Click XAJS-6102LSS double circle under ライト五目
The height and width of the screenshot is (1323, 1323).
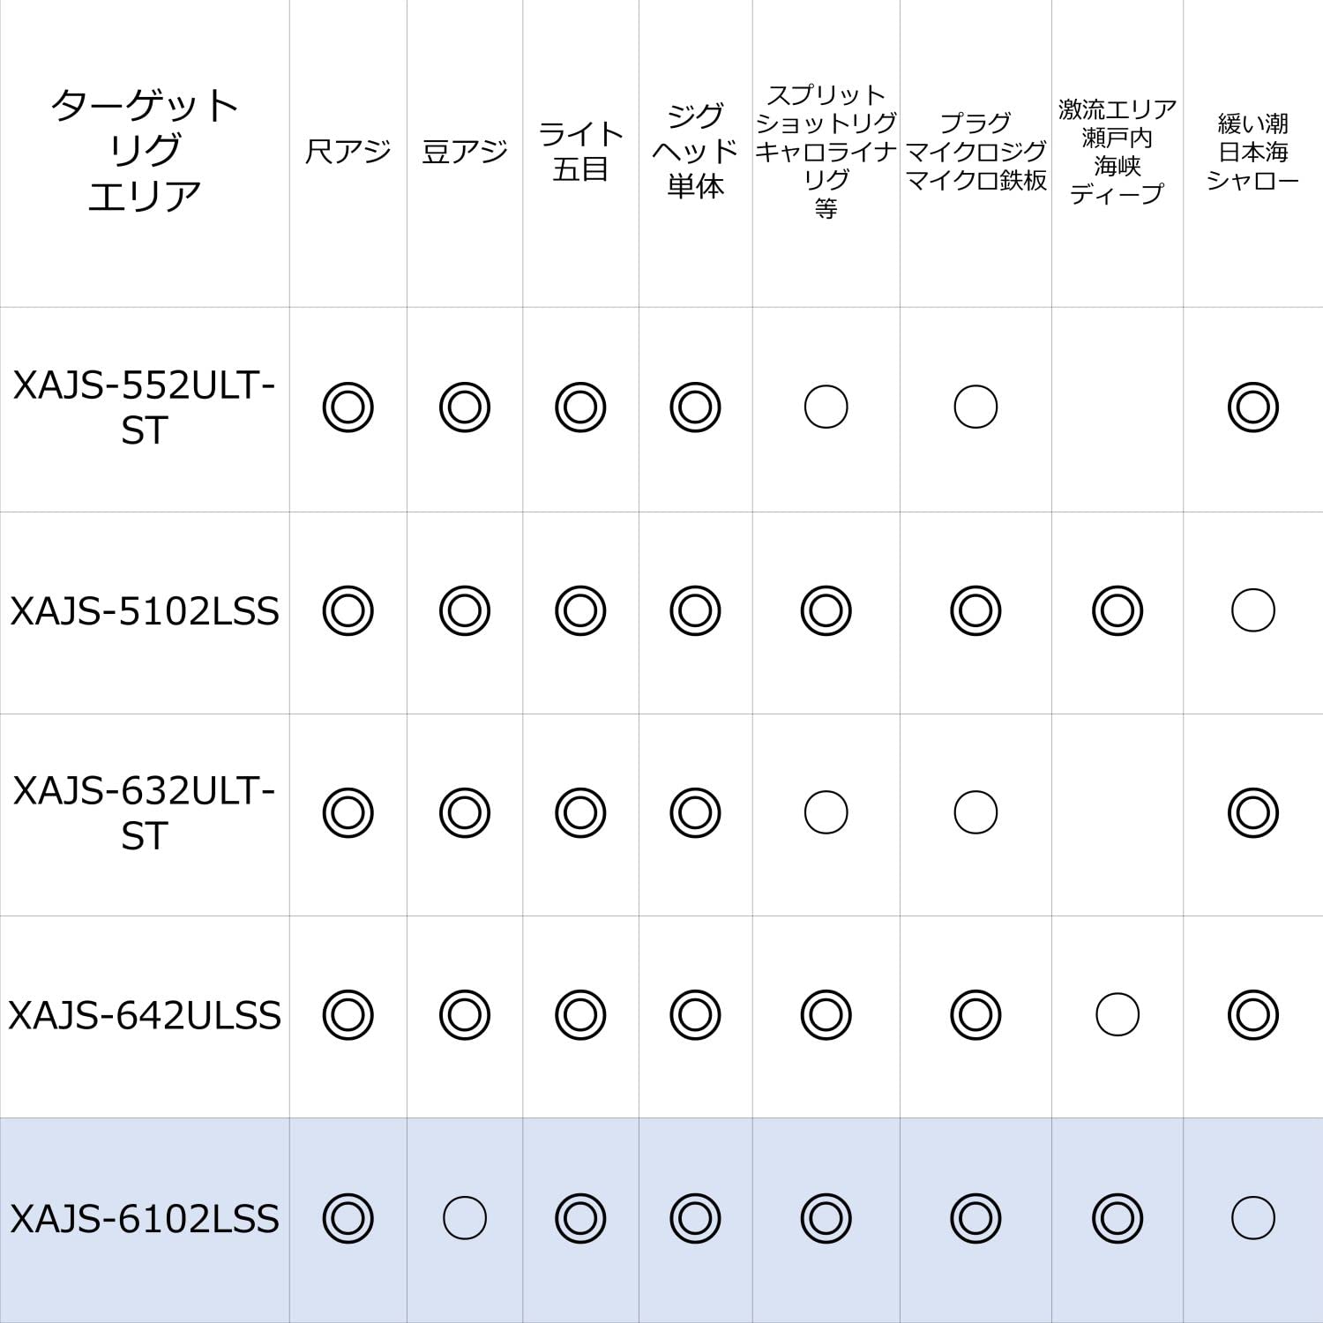580,1218
